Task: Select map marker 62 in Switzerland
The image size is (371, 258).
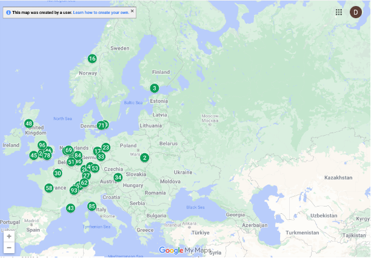Action: tap(84, 183)
